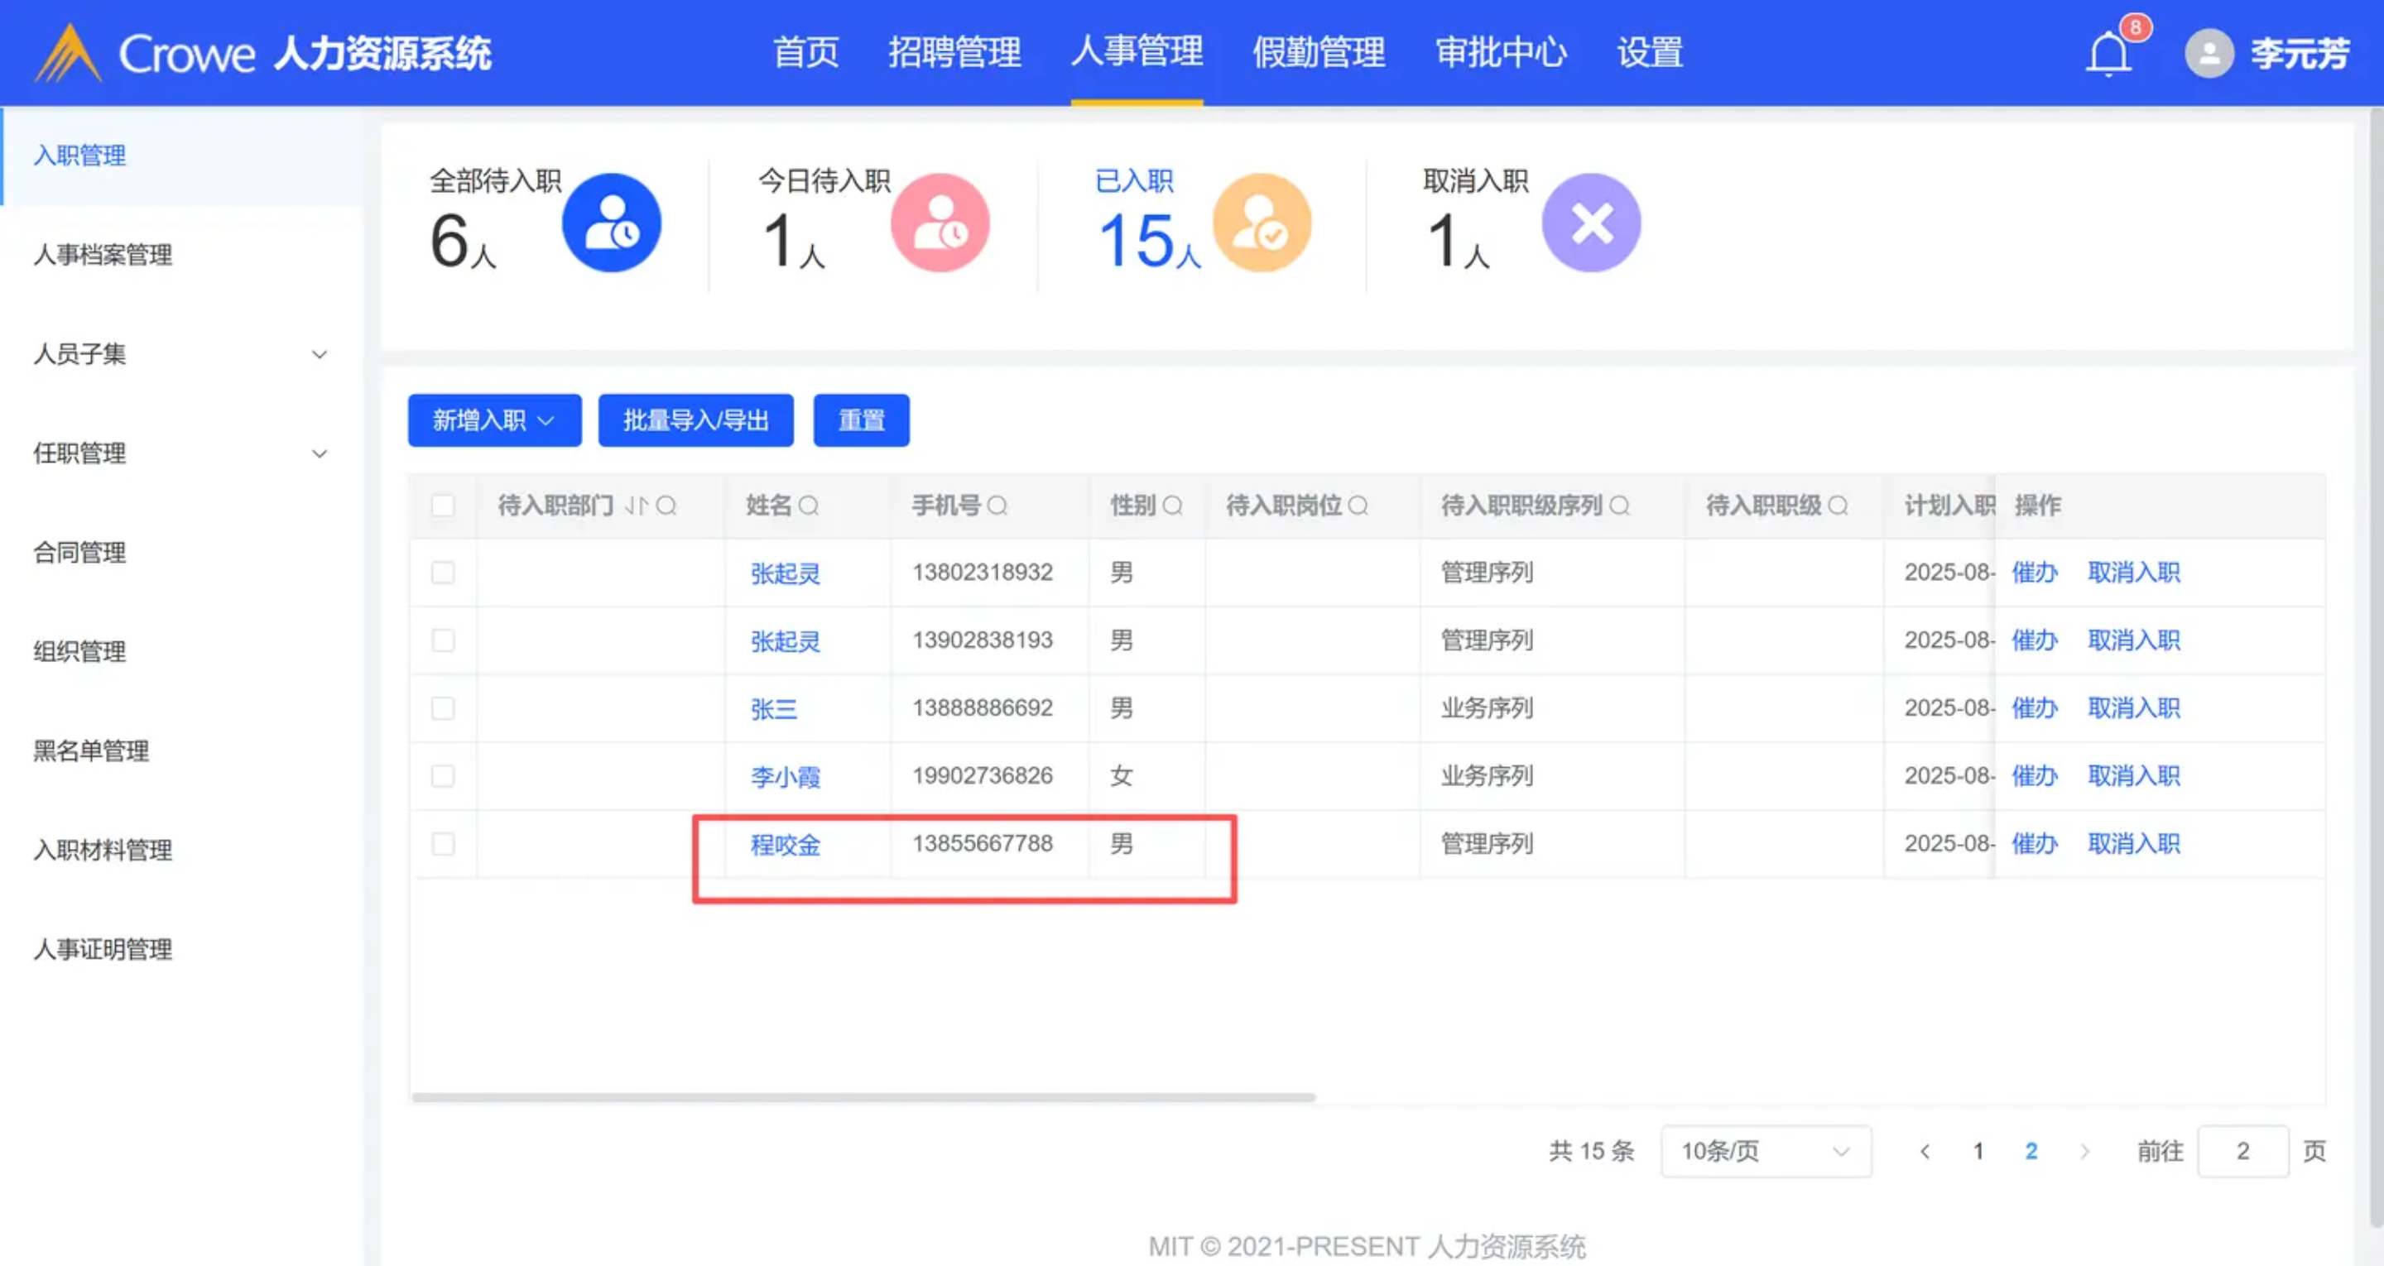This screenshot has width=2384, height=1266.
Task: Click the horizontal table scrollbar
Action: pyautogui.click(x=863, y=1097)
